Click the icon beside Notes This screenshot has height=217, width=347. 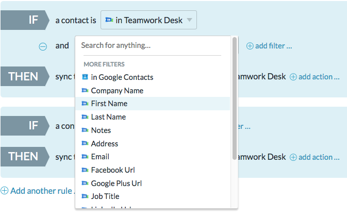click(x=85, y=130)
